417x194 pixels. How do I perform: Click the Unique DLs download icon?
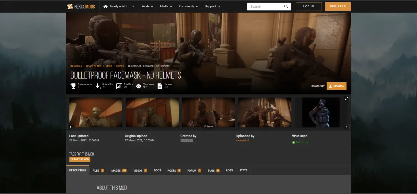(97, 86)
